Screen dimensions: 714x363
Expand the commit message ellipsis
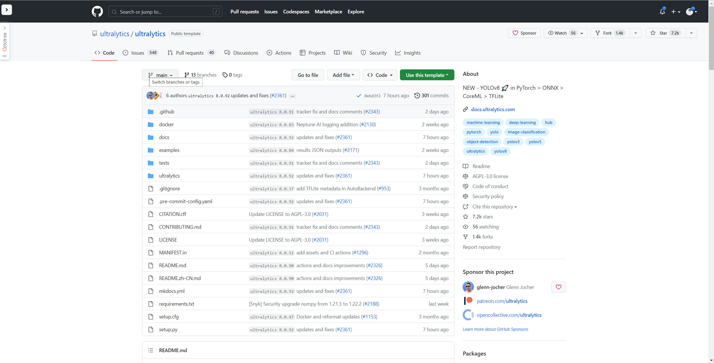click(292, 96)
